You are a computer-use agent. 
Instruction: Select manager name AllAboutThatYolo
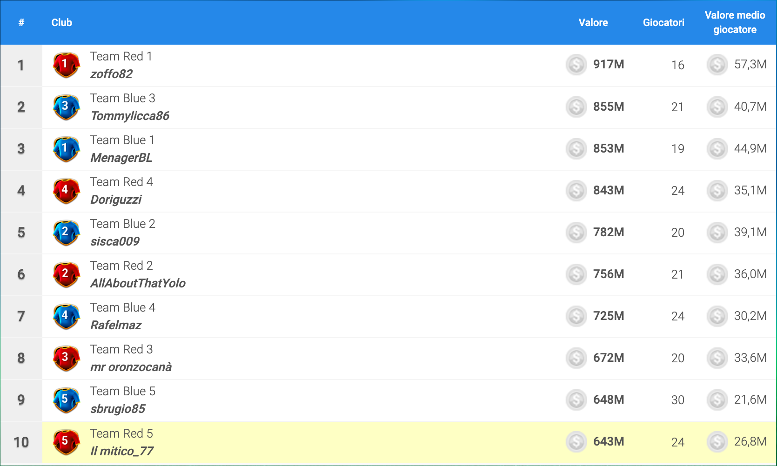(x=138, y=283)
